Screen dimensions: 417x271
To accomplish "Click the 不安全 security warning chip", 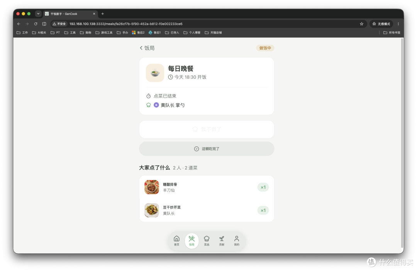I will 59,24.
